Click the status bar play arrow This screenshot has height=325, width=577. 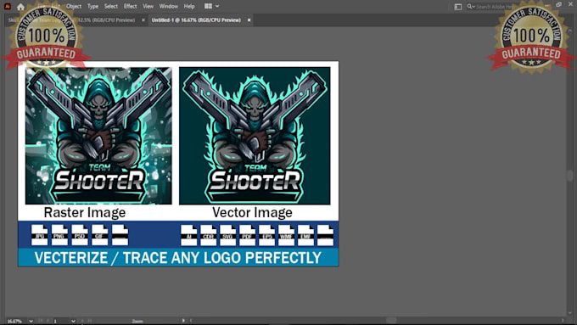[183, 321]
